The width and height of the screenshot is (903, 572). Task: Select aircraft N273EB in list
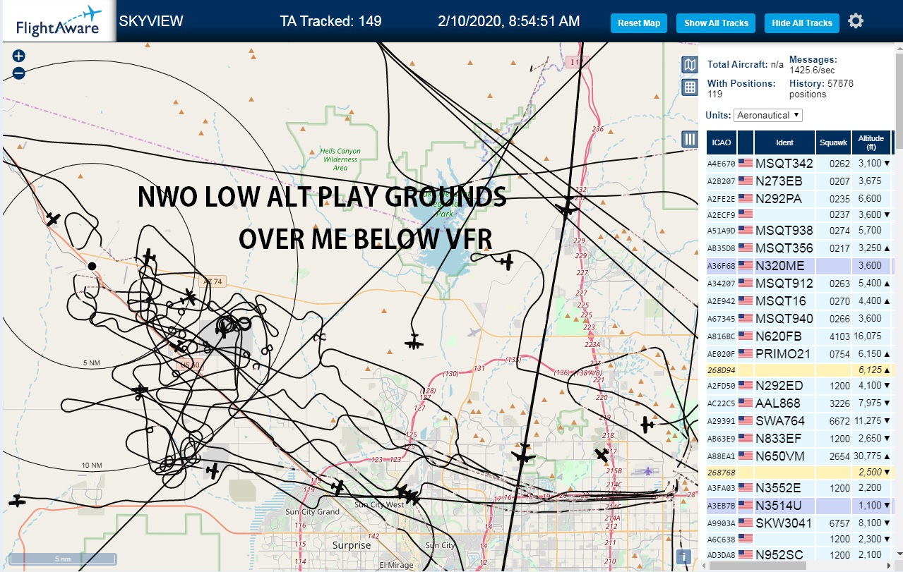click(799, 181)
